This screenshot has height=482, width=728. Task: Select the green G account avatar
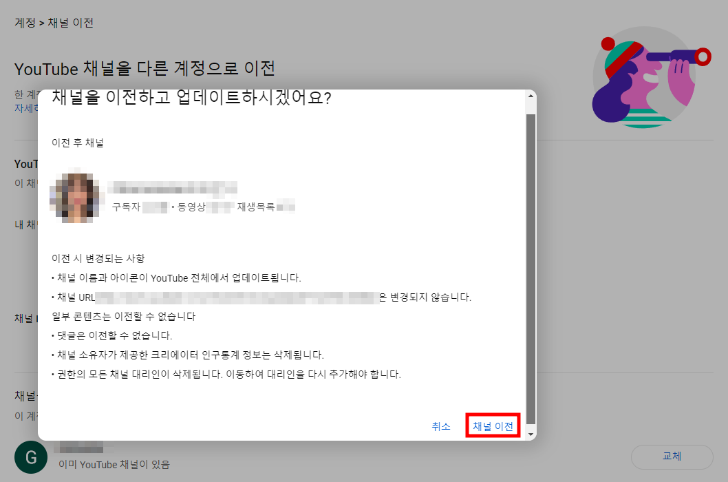[31, 457]
